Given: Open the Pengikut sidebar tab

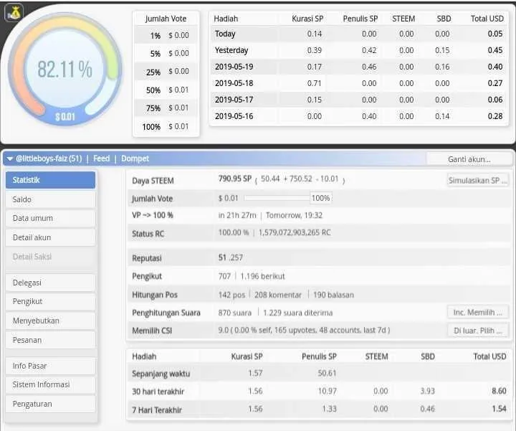Looking at the screenshot, I should pos(50,302).
